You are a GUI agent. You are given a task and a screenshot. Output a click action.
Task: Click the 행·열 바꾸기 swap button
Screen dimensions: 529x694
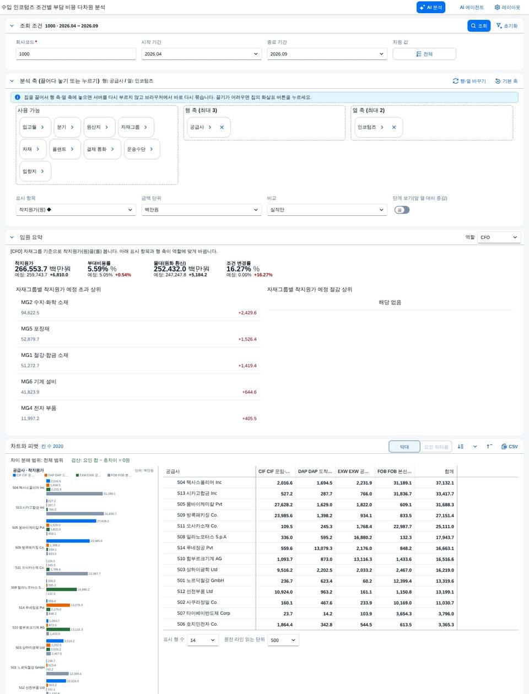(469, 81)
